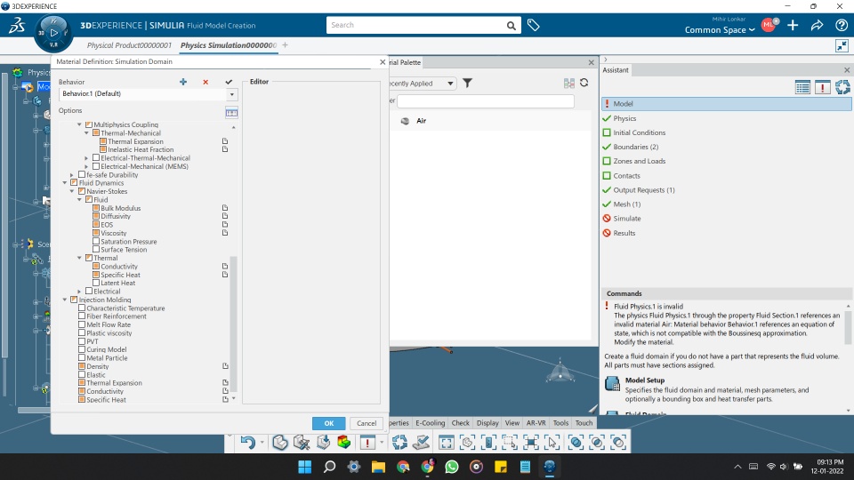The width and height of the screenshot is (854, 480).
Task: Toggle Melt Flow Rate checkbox
Action: click(x=82, y=324)
